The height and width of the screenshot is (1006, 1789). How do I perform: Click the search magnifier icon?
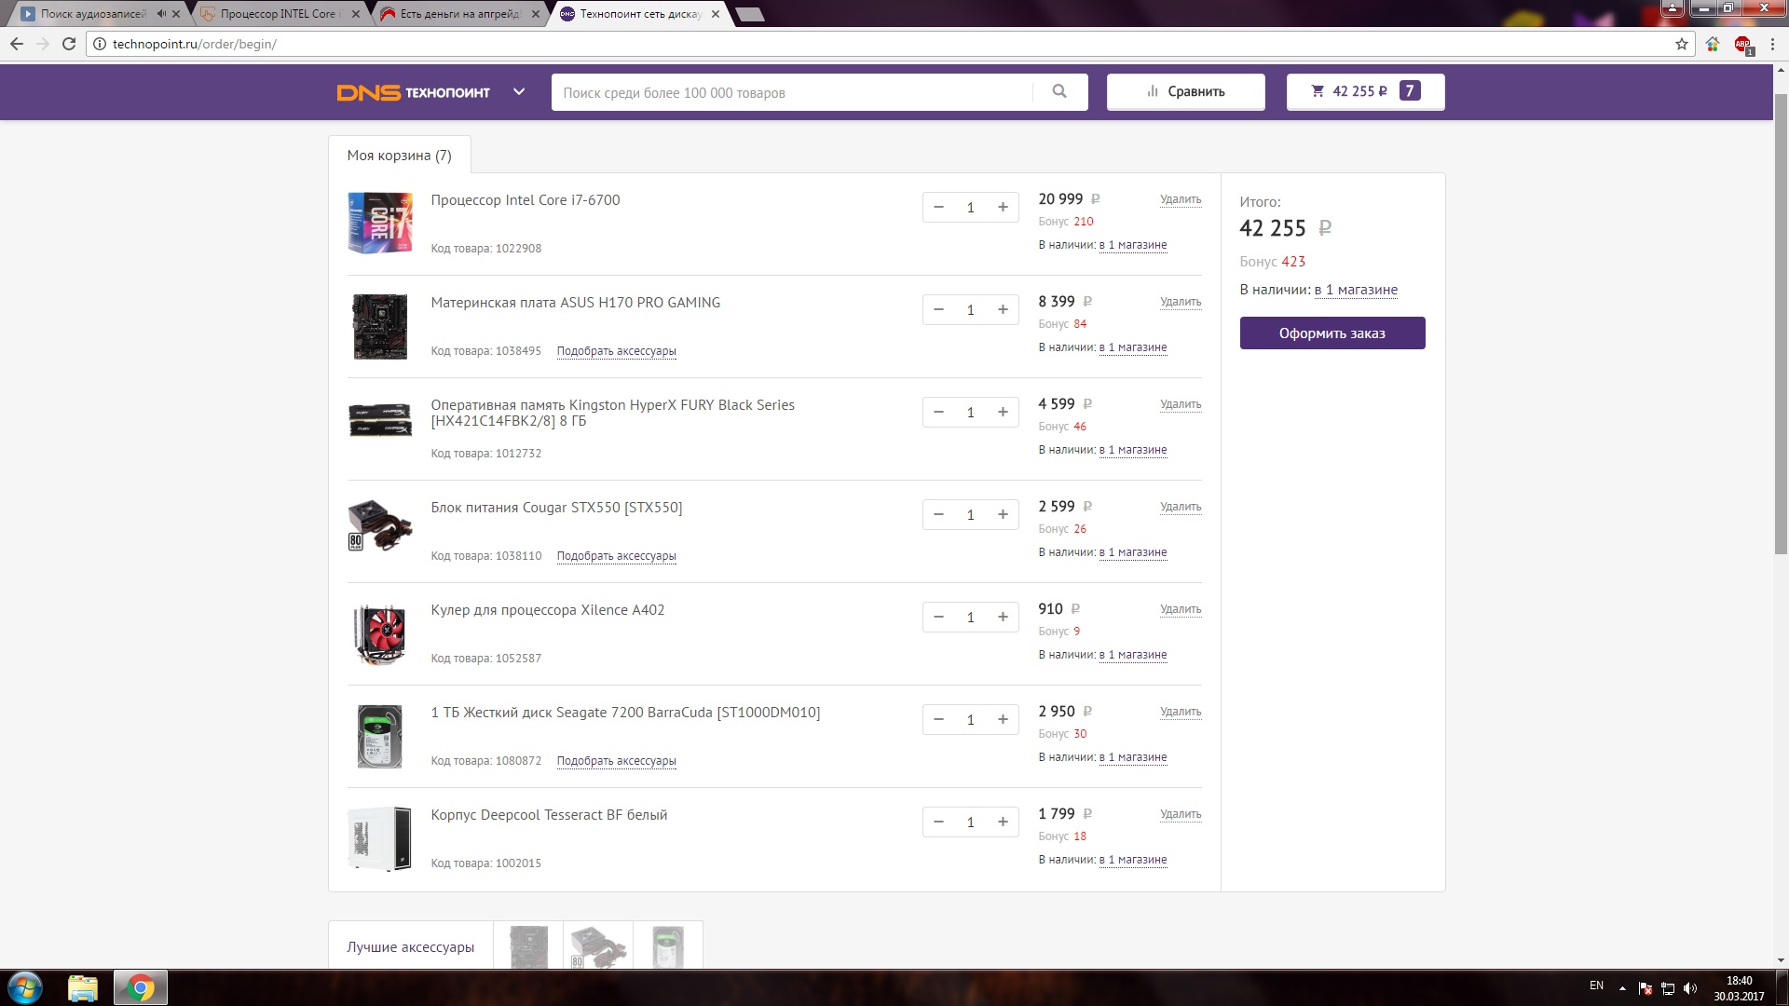(1059, 91)
